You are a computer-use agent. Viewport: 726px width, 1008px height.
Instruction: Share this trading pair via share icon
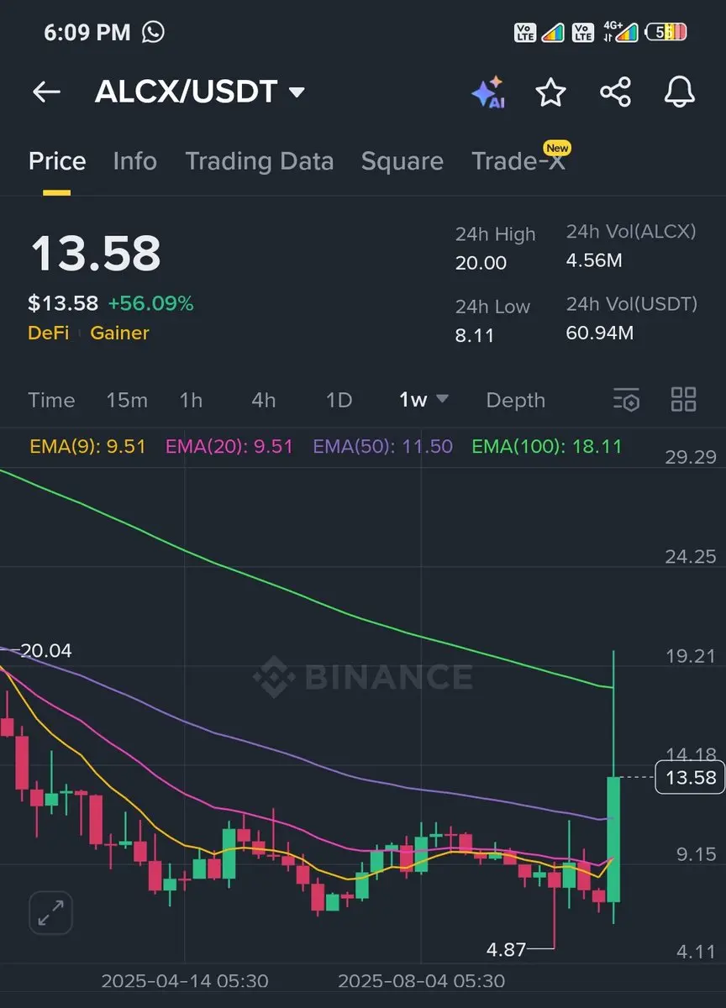coord(615,92)
